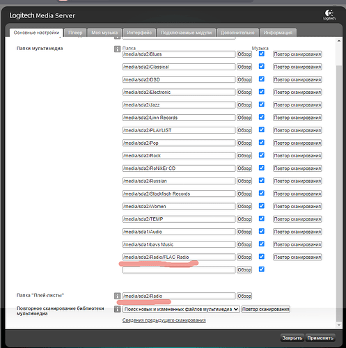The image size is (346, 348).
Task: Click the info icon beside Папки мультимедиа
Action: tap(117, 49)
